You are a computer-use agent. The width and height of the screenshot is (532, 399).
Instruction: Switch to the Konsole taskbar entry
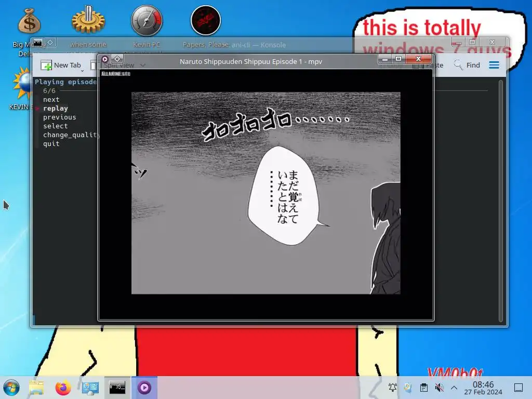117,388
